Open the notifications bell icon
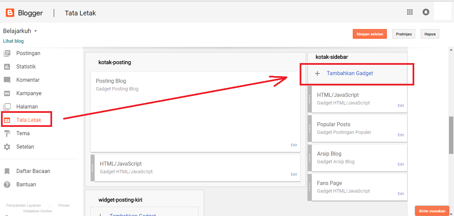The width and height of the screenshot is (454, 216). [x=426, y=12]
